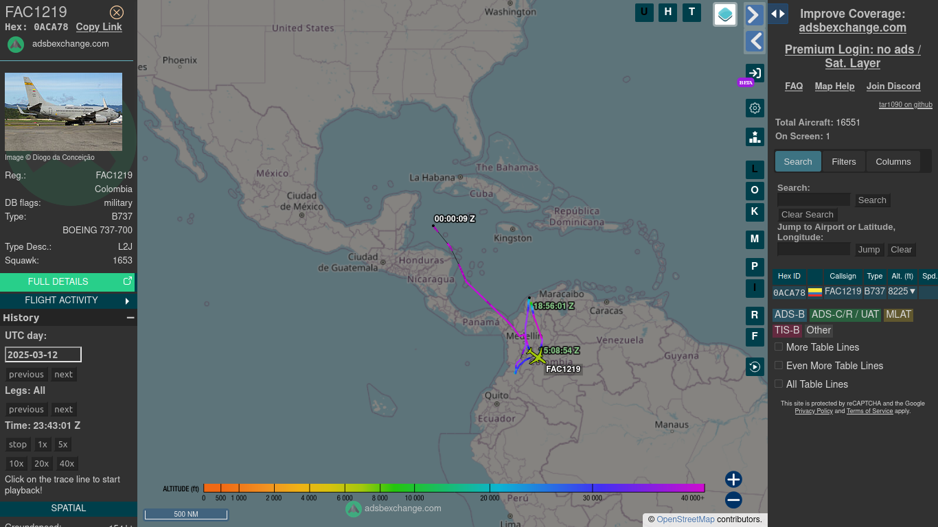Sort table by Callsign column
The width and height of the screenshot is (938, 527).
(x=843, y=277)
